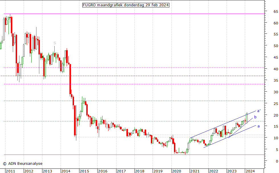The height and width of the screenshot is (173, 279).
Task: Click the 2021 year label on the time axis
Action: tap(195, 171)
